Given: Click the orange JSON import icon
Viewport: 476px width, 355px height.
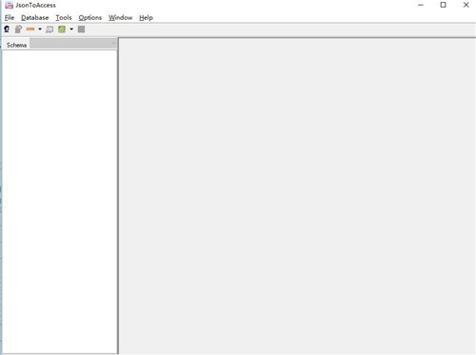Looking at the screenshot, I should coord(30,30).
